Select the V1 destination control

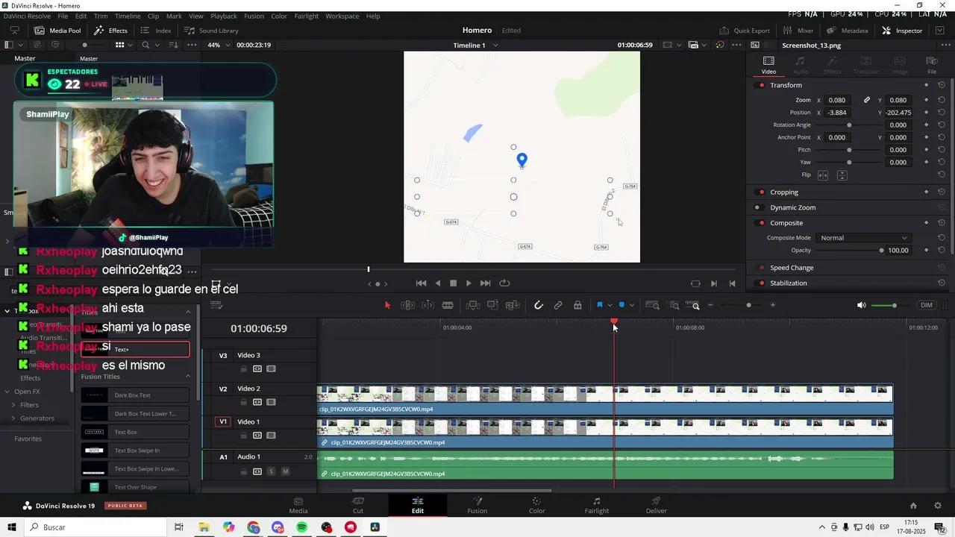(x=222, y=421)
